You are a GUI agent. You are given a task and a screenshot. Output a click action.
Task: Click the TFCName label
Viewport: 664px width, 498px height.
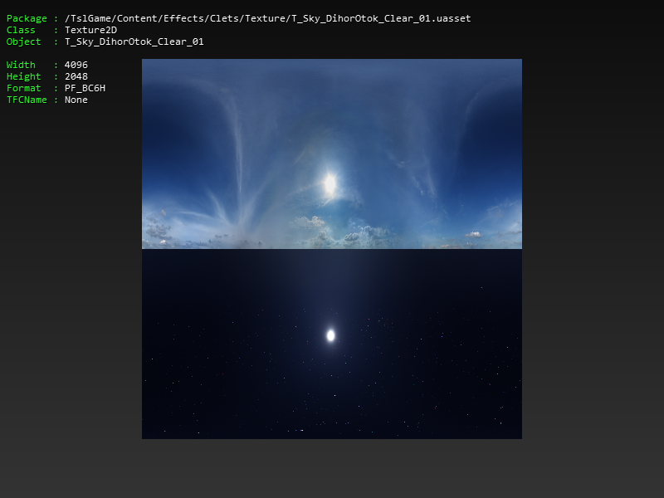click(x=27, y=100)
